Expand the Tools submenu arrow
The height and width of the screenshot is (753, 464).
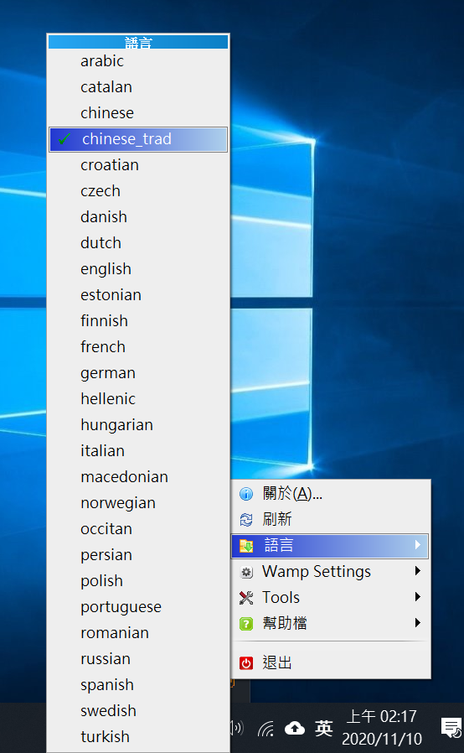click(x=417, y=597)
